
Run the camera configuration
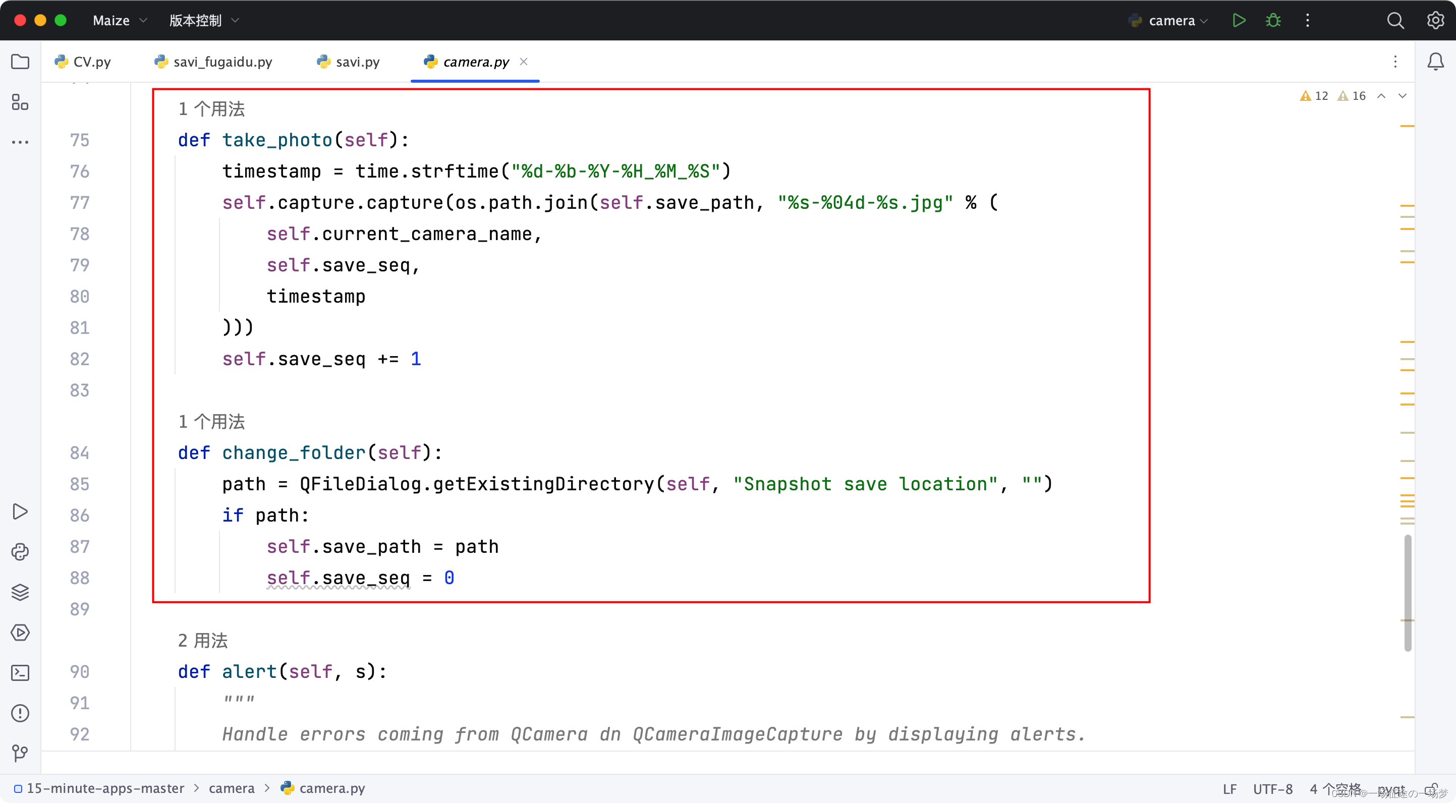pyautogui.click(x=1239, y=20)
